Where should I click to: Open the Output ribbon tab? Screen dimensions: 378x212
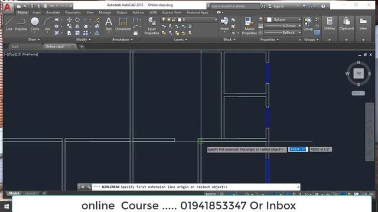pyautogui.click(x=122, y=12)
